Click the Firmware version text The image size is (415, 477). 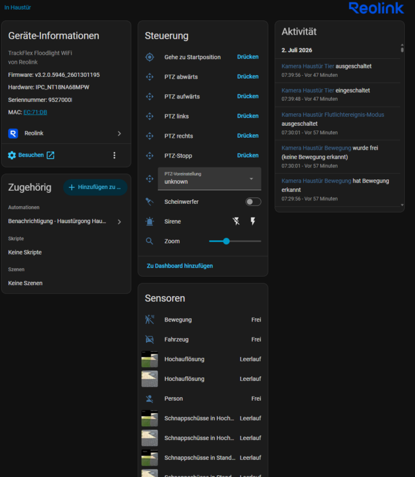[54, 75]
